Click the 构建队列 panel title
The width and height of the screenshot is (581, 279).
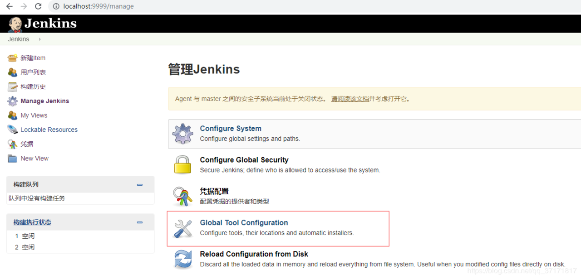click(26, 184)
